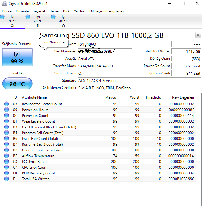Click status orb of Wear Leveling Count
This screenshot has height=206, width=202.
6,121
